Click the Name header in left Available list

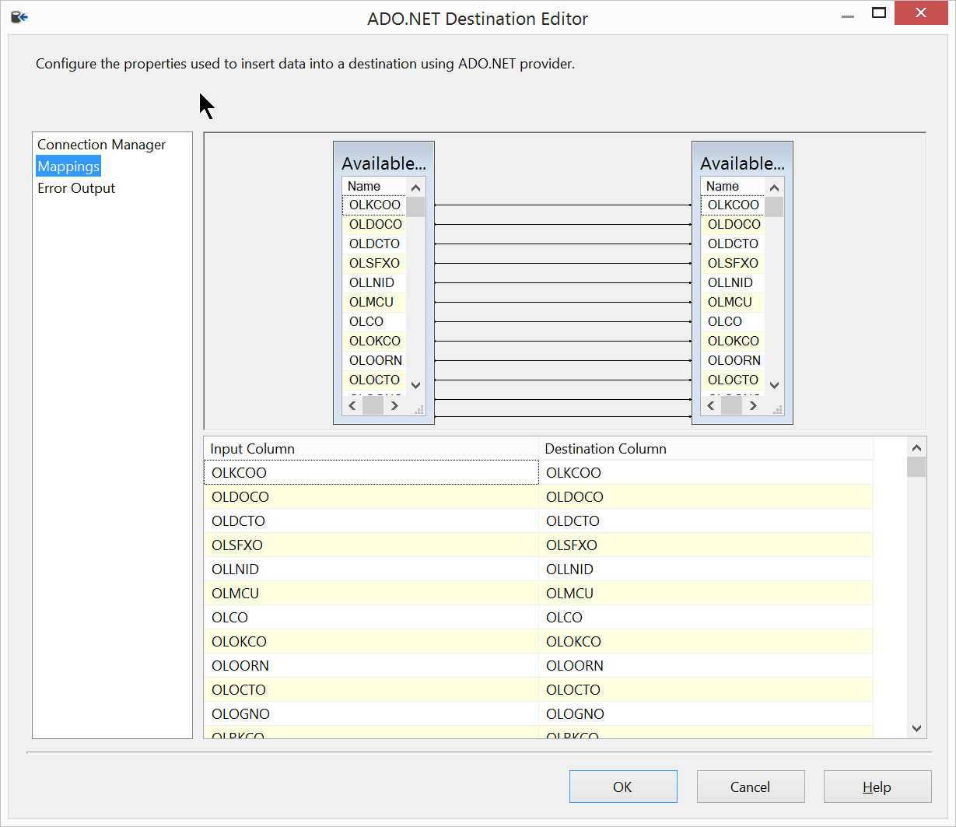point(374,187)
